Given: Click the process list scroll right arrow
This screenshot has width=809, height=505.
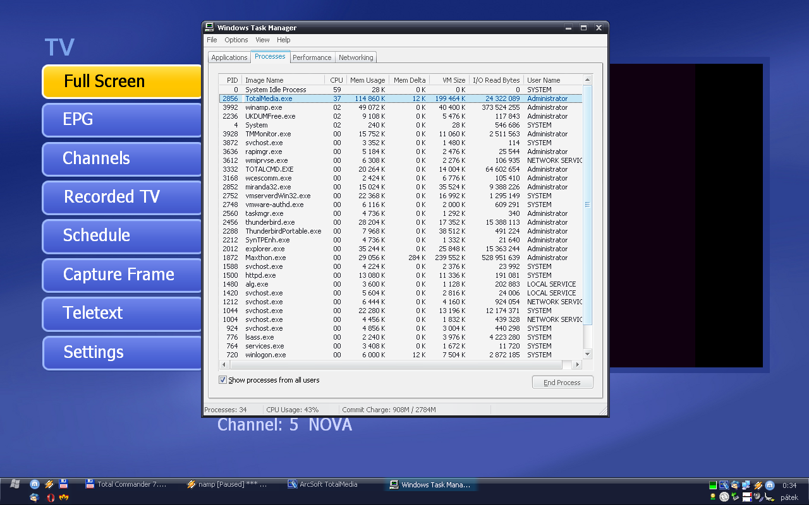Looking at the screenshot, I should [x=576, y=365].
